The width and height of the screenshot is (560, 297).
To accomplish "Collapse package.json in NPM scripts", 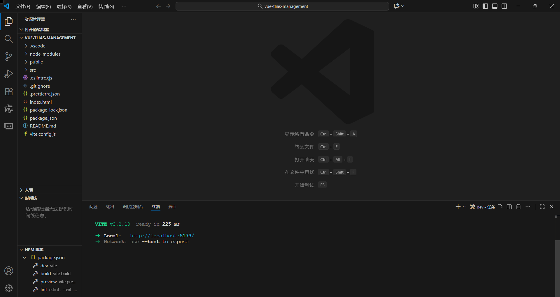I will click(x=24, y=258).
